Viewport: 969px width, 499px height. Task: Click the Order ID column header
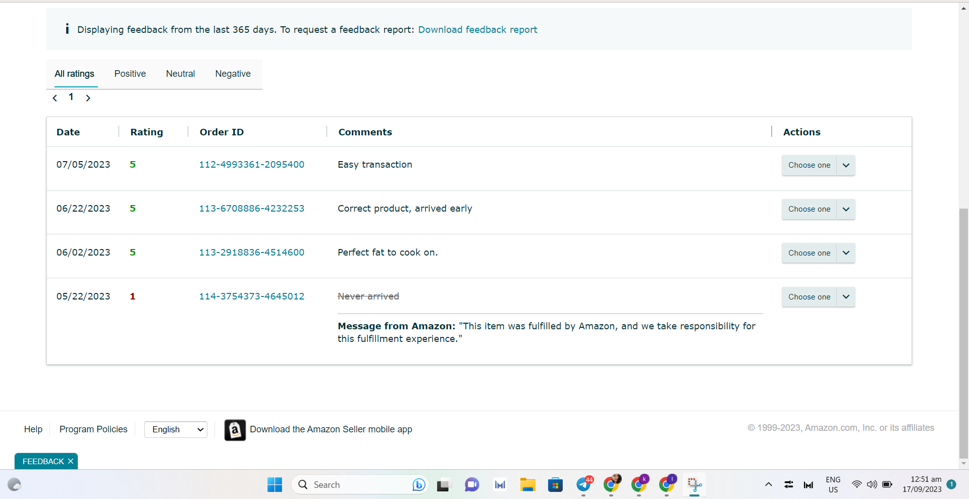click(222, 132)
